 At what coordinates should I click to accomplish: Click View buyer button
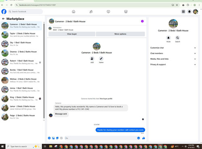(72, 34)
